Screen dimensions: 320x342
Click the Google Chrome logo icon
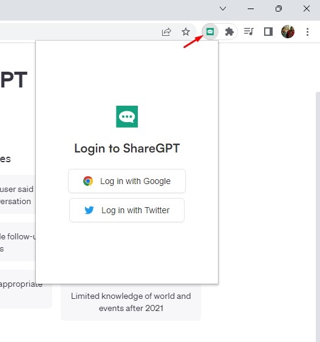pos(88,181)
